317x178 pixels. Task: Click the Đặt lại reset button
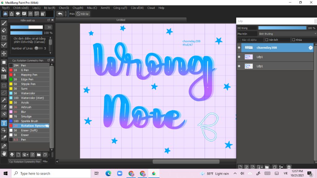click(x=82, y=14)
